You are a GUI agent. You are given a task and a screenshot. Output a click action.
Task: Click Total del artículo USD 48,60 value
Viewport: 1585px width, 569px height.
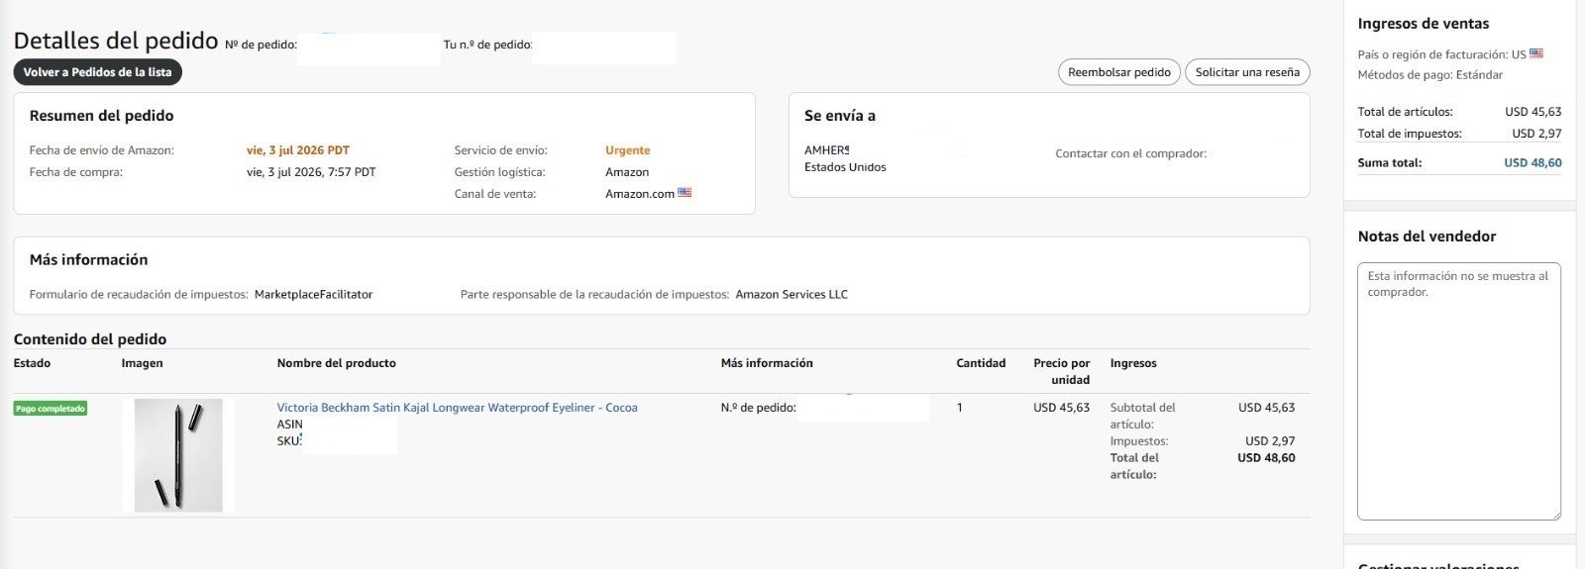point(1266,458)
